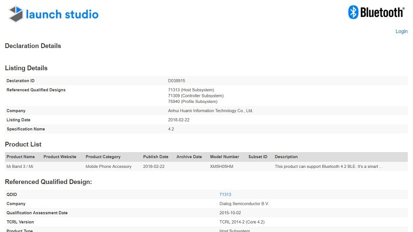Click the Qualification Assessment Date label
The height and width of the screenshot is (232, 413).
(37, 213)
